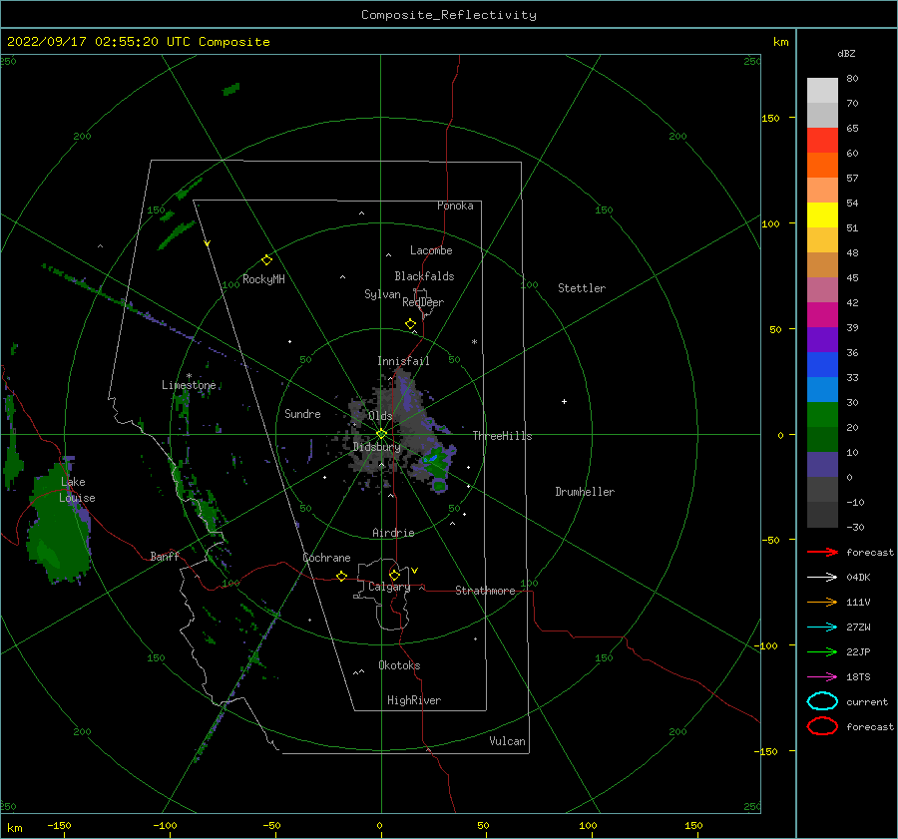The image size is (898, 839).
Task: Click the red forecast ellipse icon
Action: click(x=822, y=726)
